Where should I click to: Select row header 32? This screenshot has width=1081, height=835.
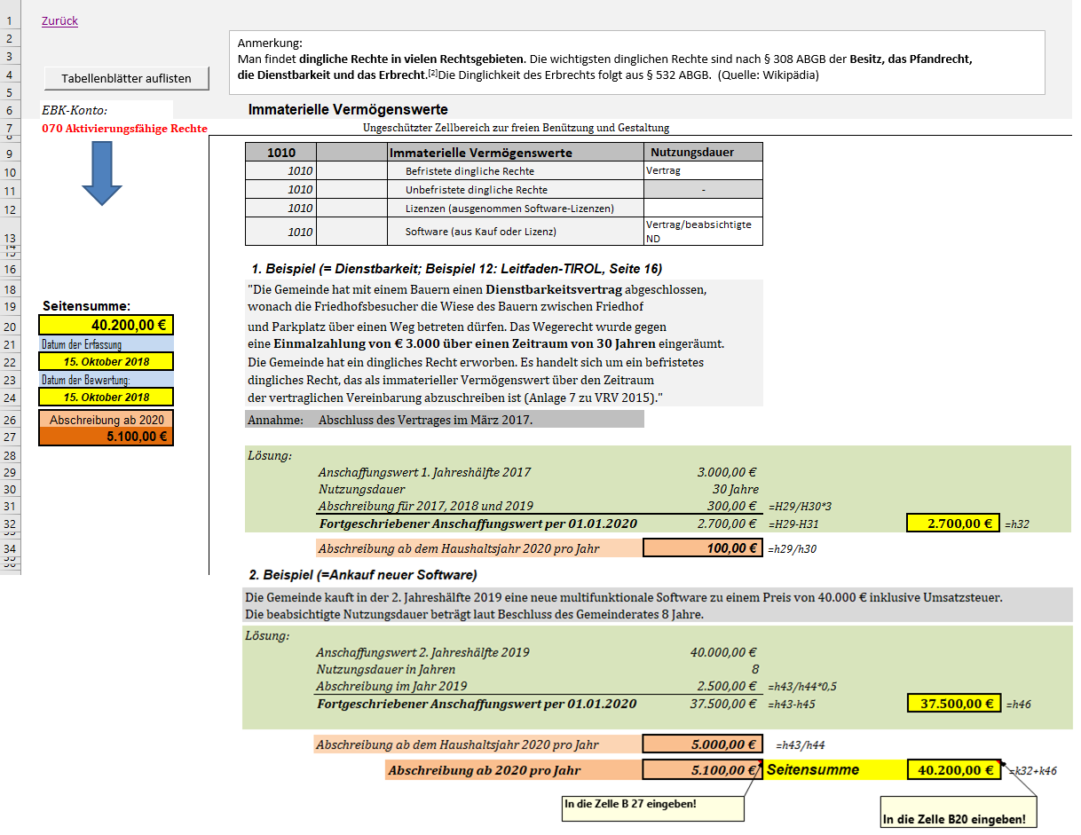click(10, 524)
